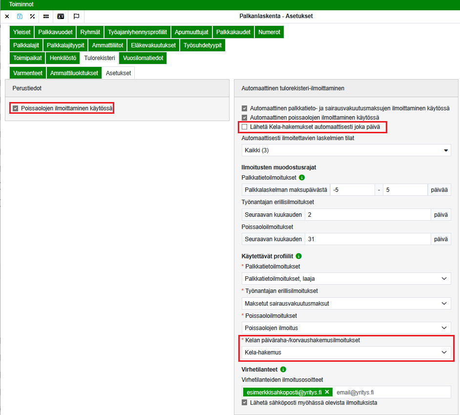The width and height of the screenshot is (460, 415).
Task: Click info icon beside Käytettävät profiilit
Action: (x=299, y=256)
